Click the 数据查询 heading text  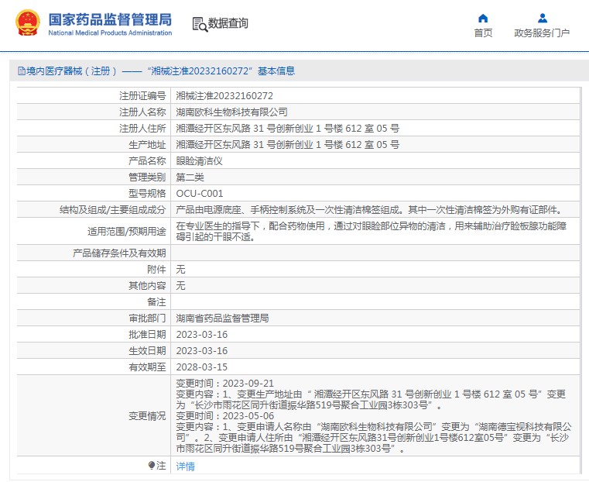coord(228,24)
